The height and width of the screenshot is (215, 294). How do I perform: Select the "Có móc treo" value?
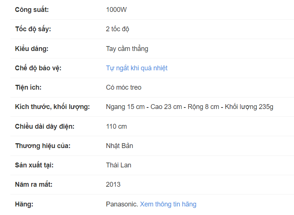123,87
